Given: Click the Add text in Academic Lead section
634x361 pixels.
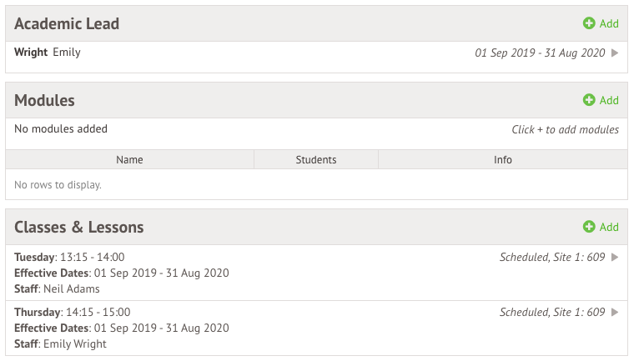Looking at the screenshot, I should click(609, 24).
